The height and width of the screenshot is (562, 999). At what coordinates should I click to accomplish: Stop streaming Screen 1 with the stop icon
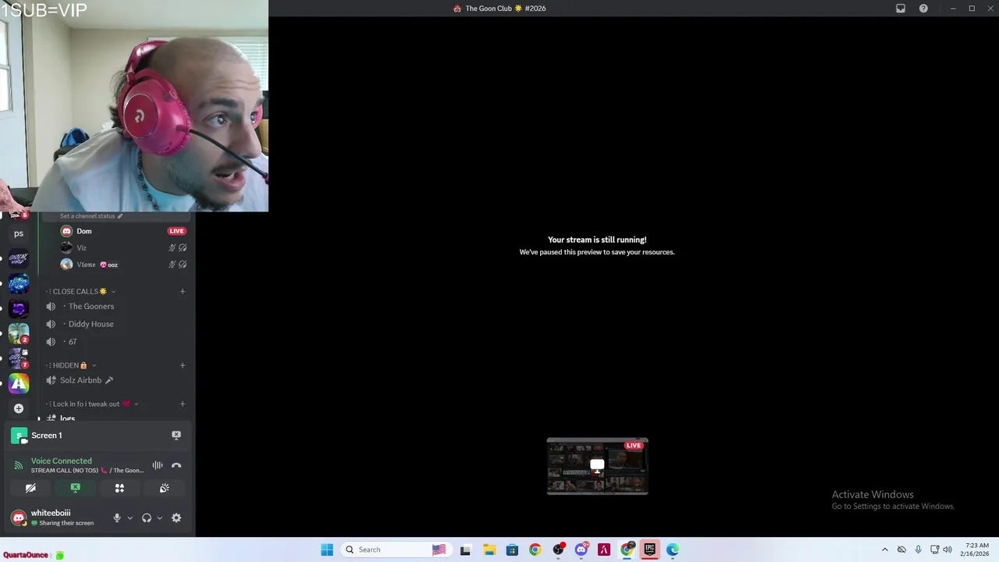tap(176, 436)
